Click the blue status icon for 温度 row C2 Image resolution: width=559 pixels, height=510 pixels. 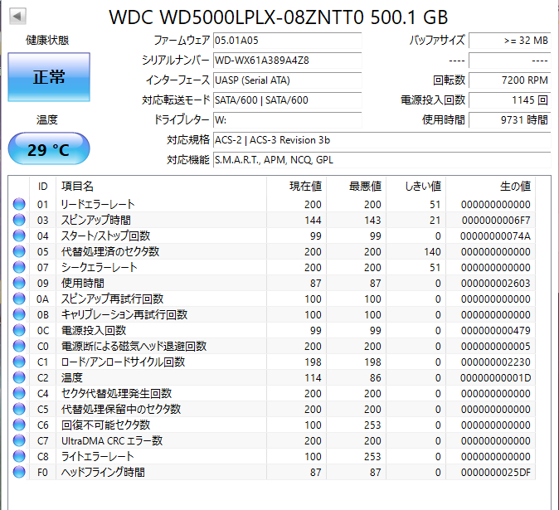pos(19,377)
